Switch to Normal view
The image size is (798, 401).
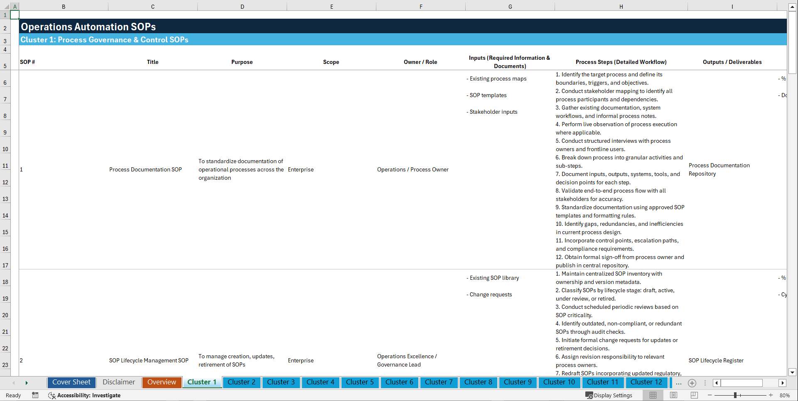click(652, 395)
